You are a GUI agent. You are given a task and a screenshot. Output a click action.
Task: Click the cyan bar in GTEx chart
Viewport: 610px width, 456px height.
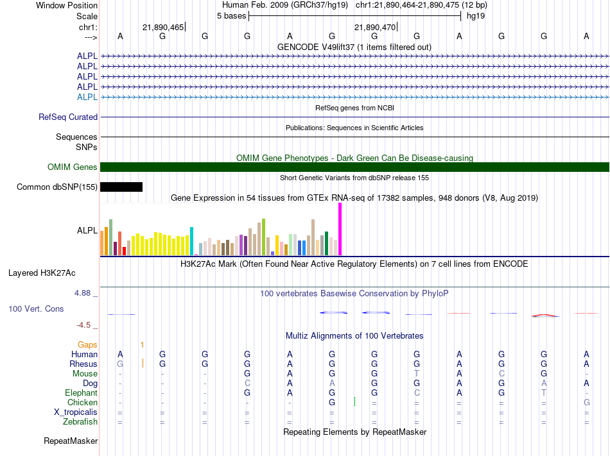coord(191,241)
